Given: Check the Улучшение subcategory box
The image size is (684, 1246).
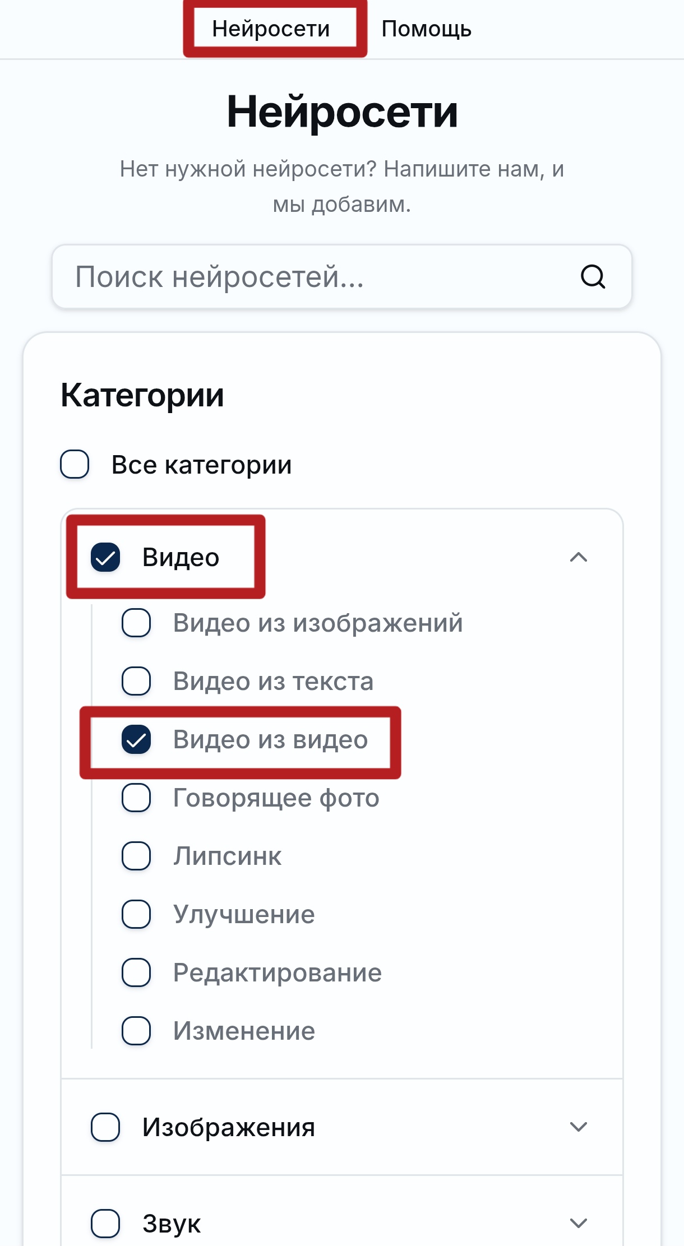Looking at the screenshot, I should point(136,914).
